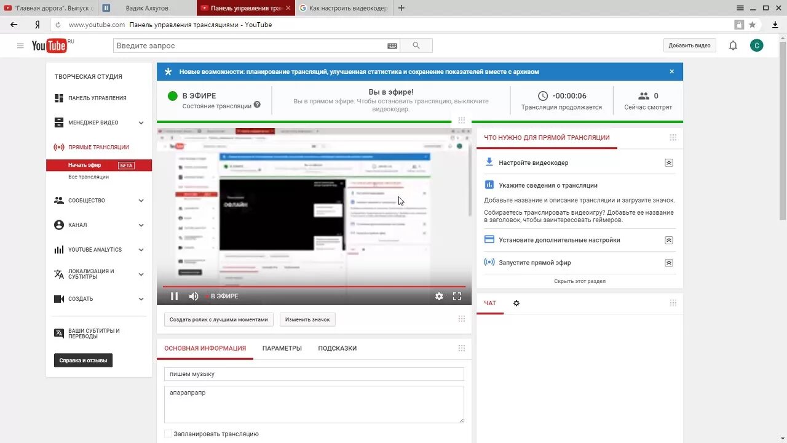Expand the Создать sidebar section

(x=141, y=299)
